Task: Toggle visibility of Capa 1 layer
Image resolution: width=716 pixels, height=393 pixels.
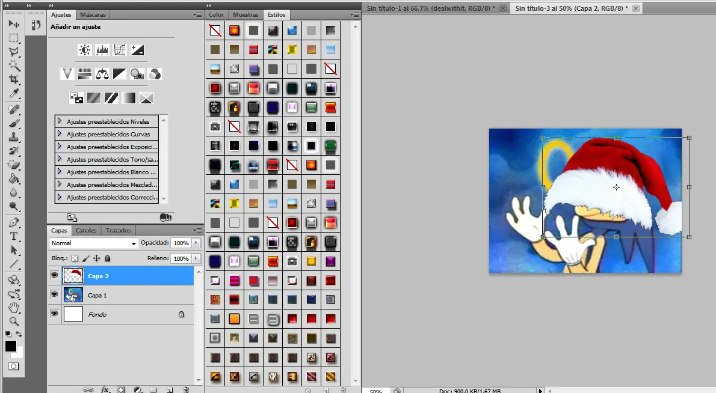Action: tap(54, 295)
